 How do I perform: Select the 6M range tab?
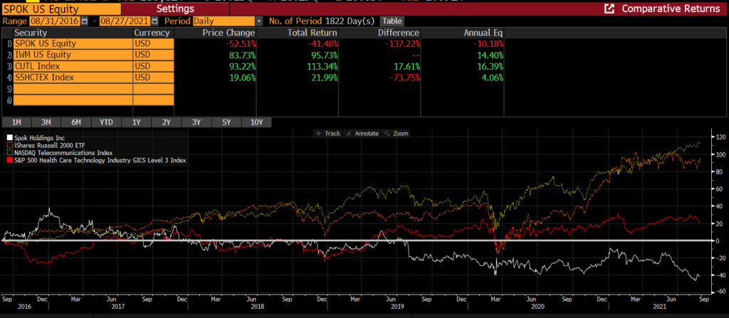76,122
